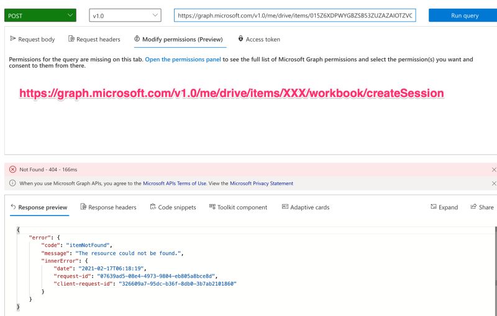Click the info icon beside terms notice

[12, 183]
